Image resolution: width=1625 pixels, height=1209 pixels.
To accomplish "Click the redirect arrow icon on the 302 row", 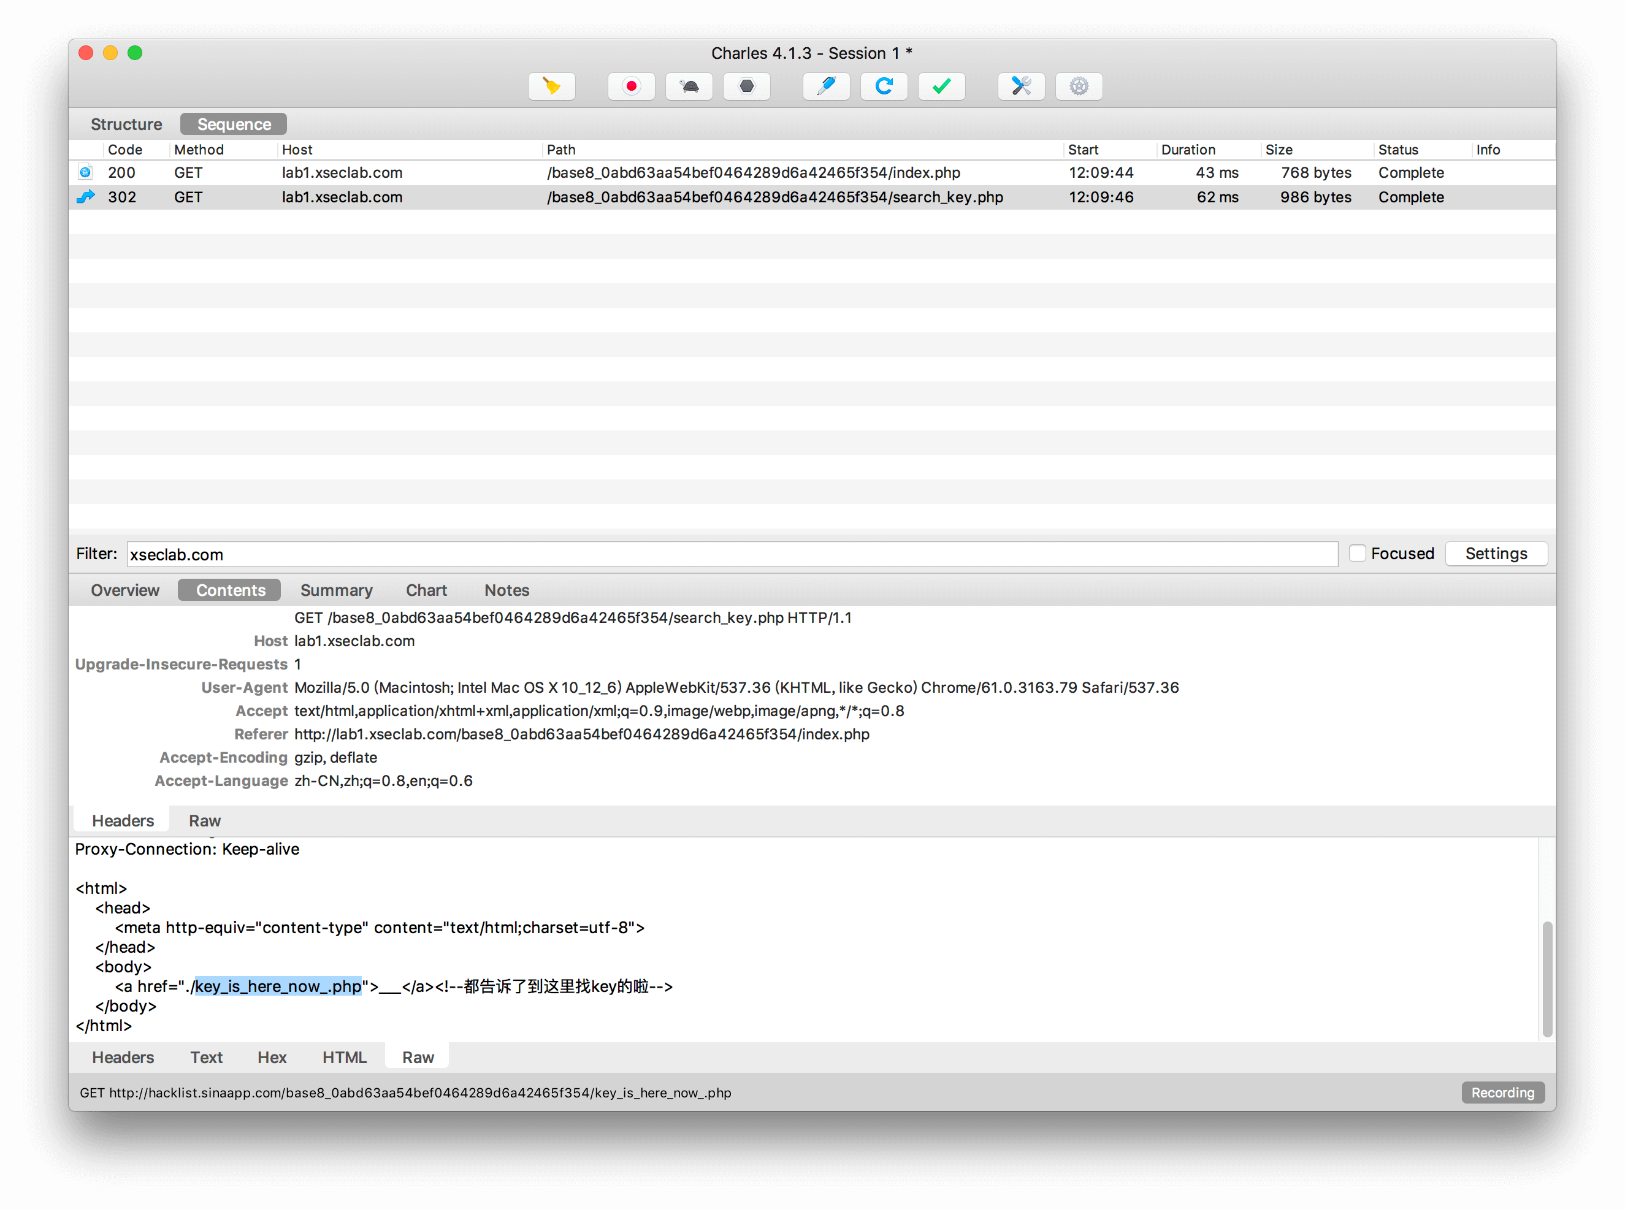I will click(86, 197).
